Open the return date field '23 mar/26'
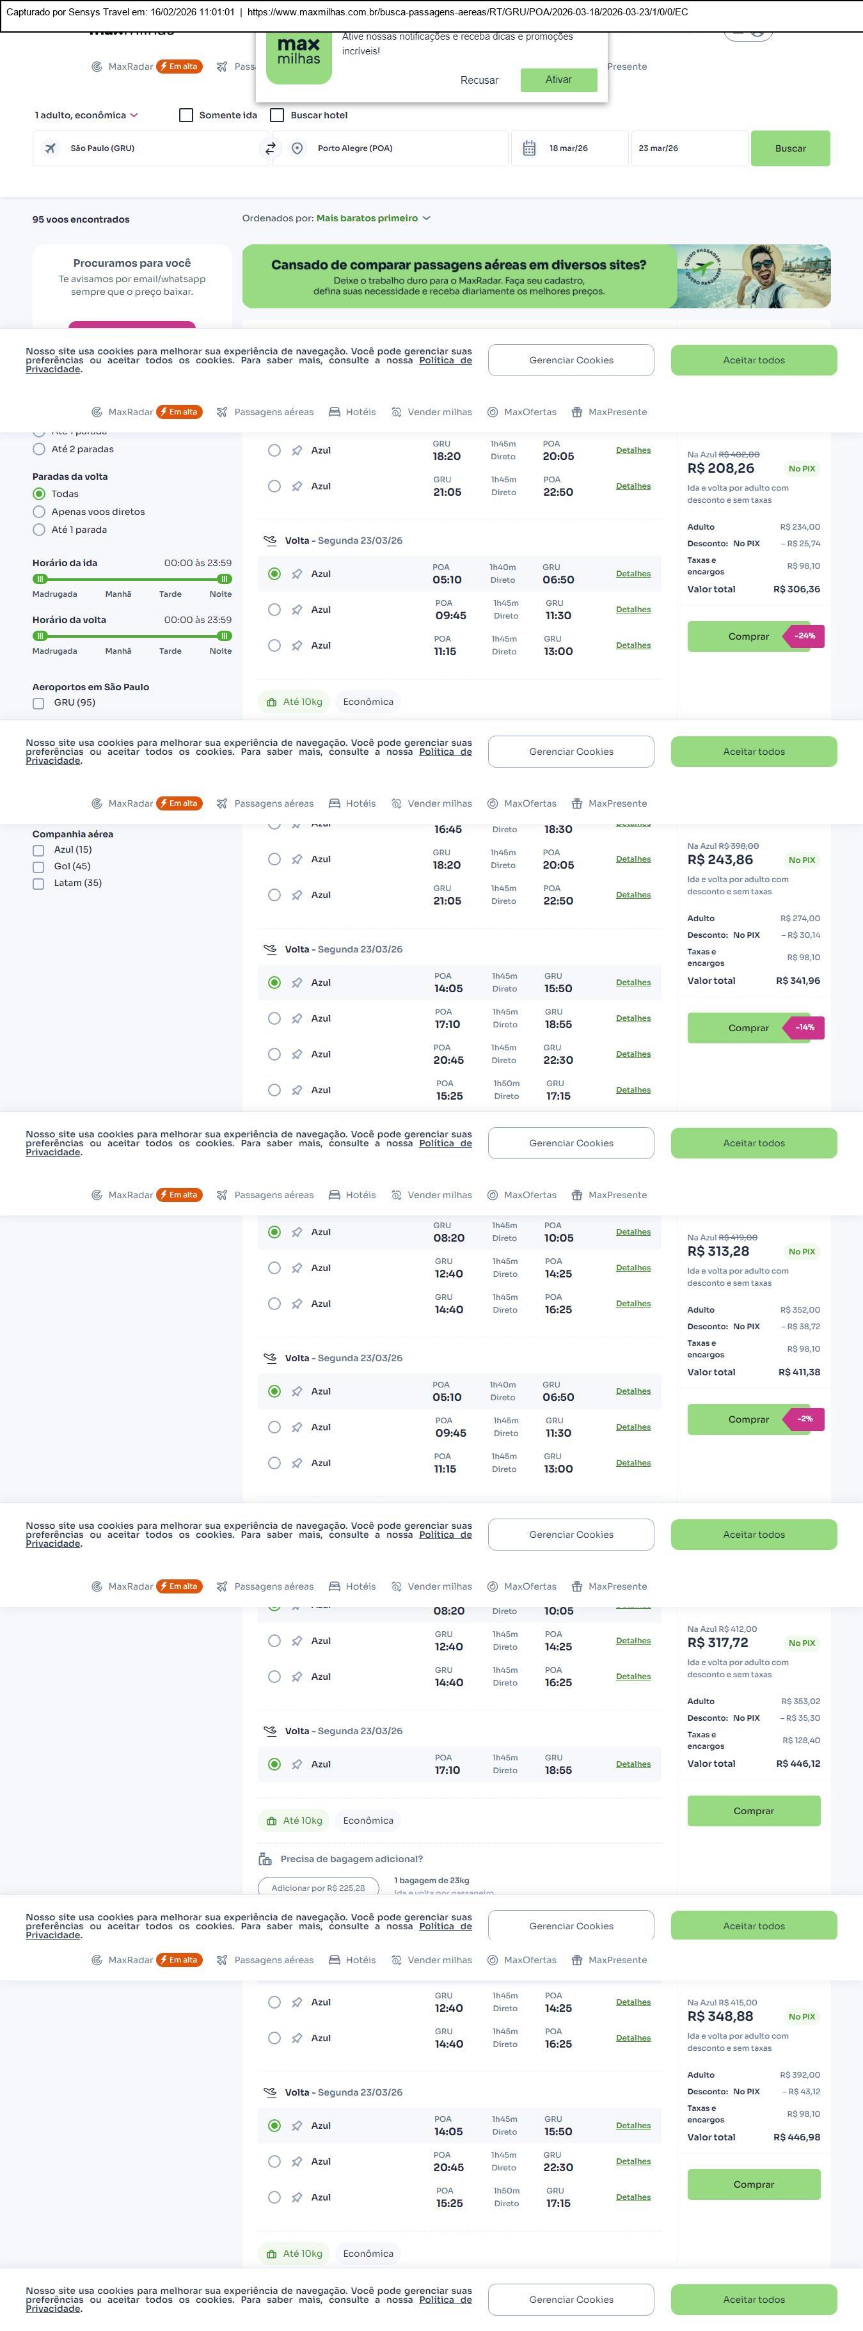This screenshot has width=863, height=2331. click(688, 148)
